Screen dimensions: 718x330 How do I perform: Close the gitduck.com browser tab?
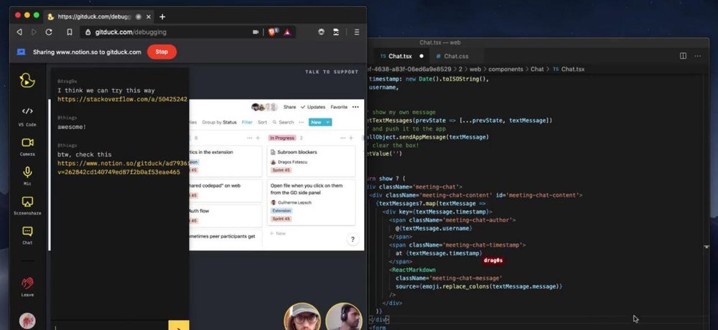coord(150,17)
